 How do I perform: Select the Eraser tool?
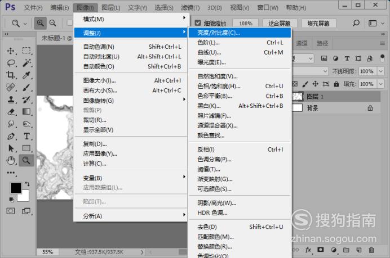tap(11, 112)
